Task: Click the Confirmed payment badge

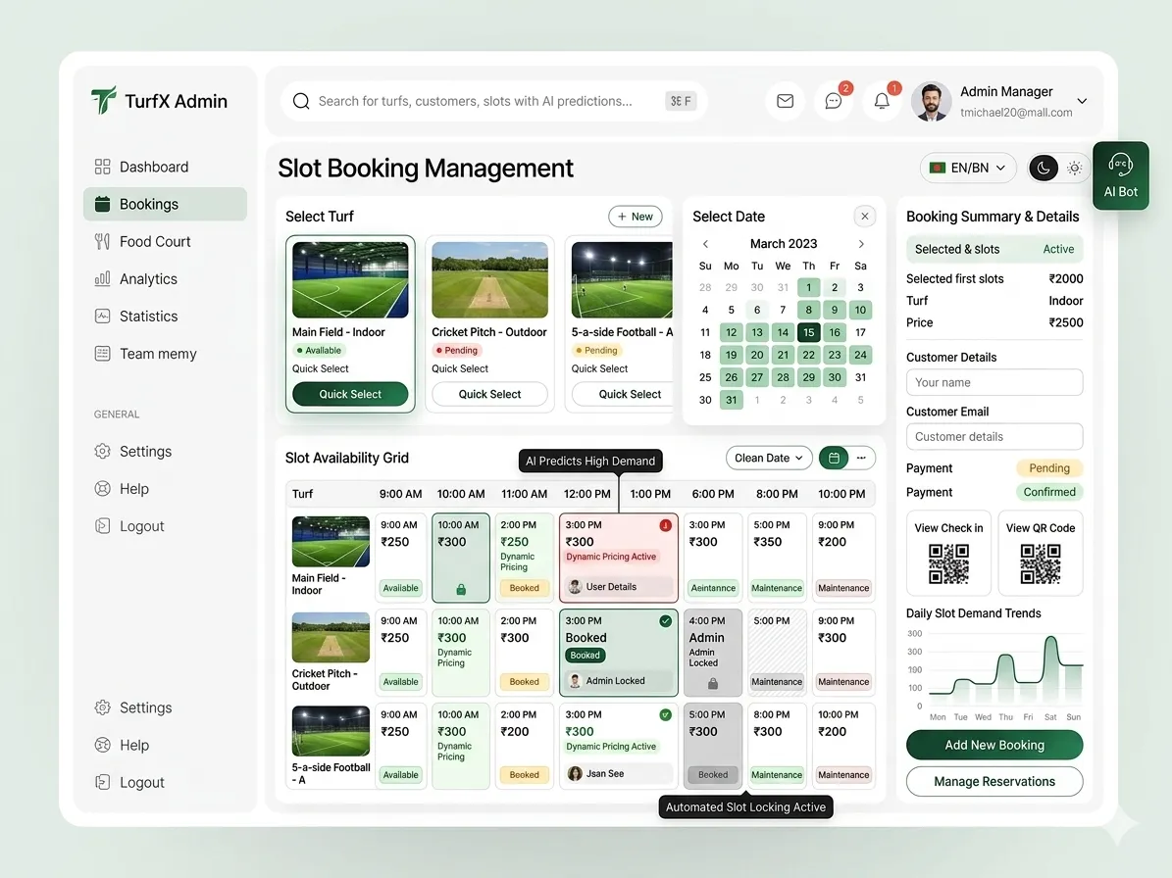Action: click(1048, 492)
